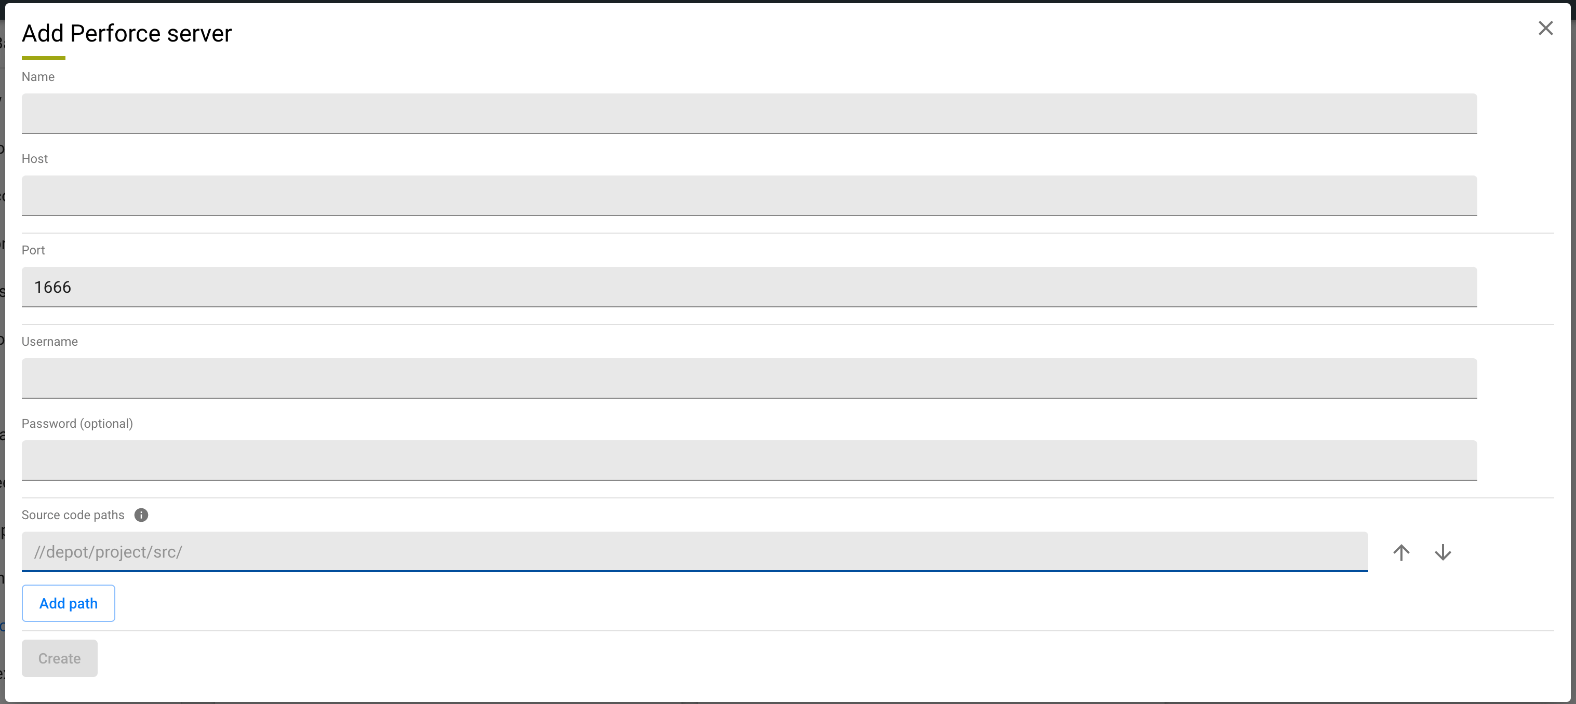1576x704 pixels.
Task: Click the Password (optional) input field
Action: point(749,460)
